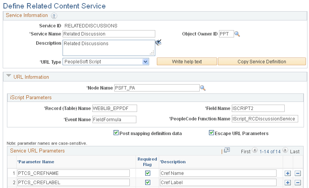Collapse the URL Information section
The height and width of the screenshot is (188, 309).
pos(8,77)
